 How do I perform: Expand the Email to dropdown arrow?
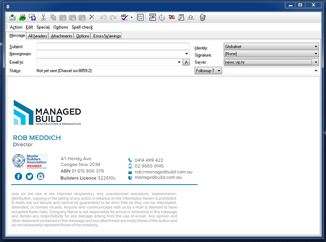pyautogui.click(x=179, y=62)
